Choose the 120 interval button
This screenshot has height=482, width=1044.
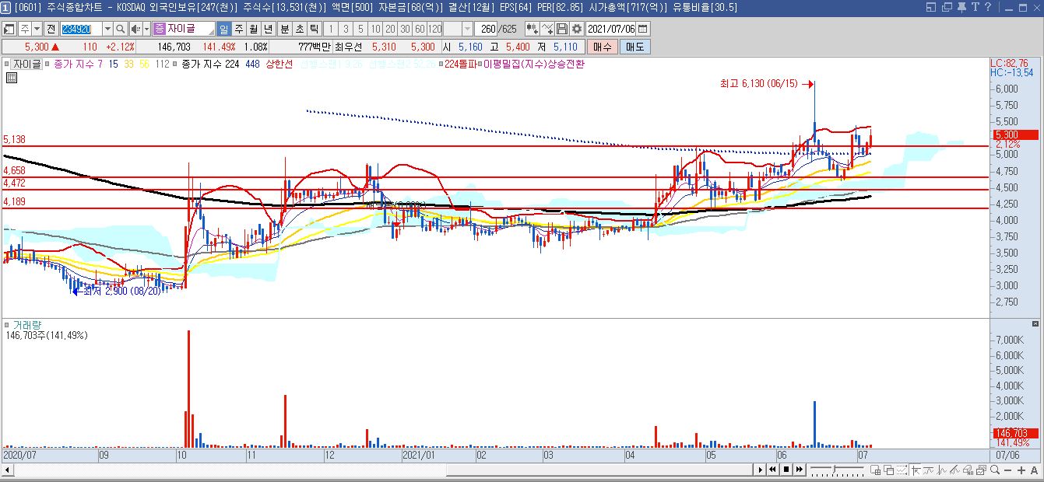(x=434, y=29)
